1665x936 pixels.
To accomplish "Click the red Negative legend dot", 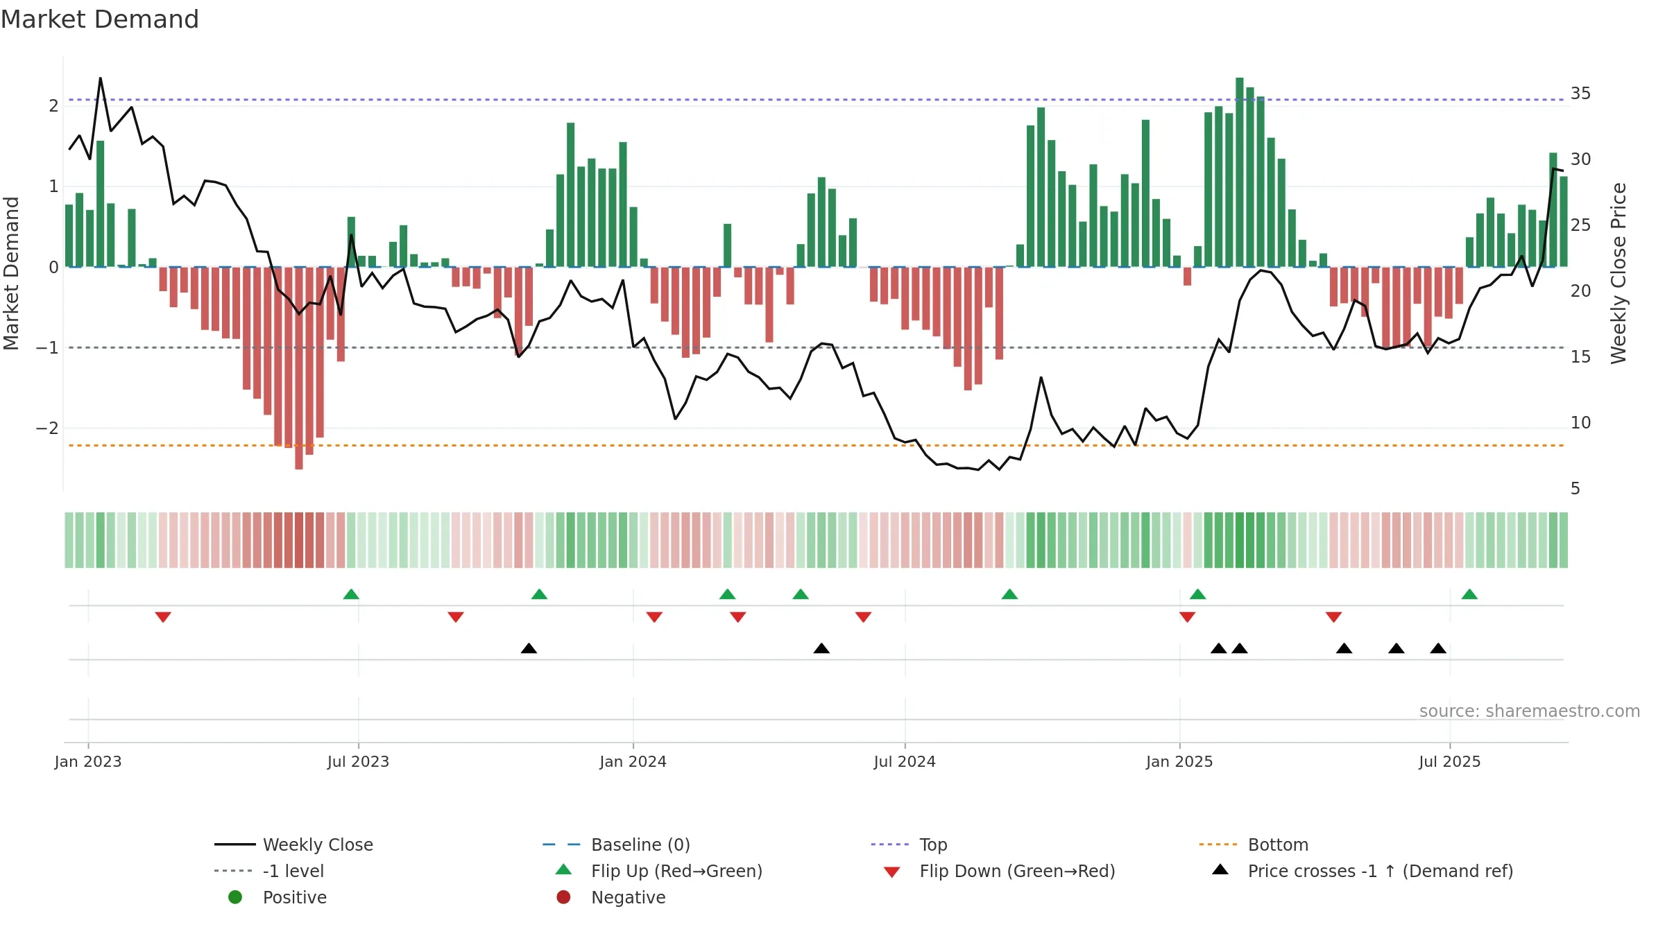I will coord(563,897).
